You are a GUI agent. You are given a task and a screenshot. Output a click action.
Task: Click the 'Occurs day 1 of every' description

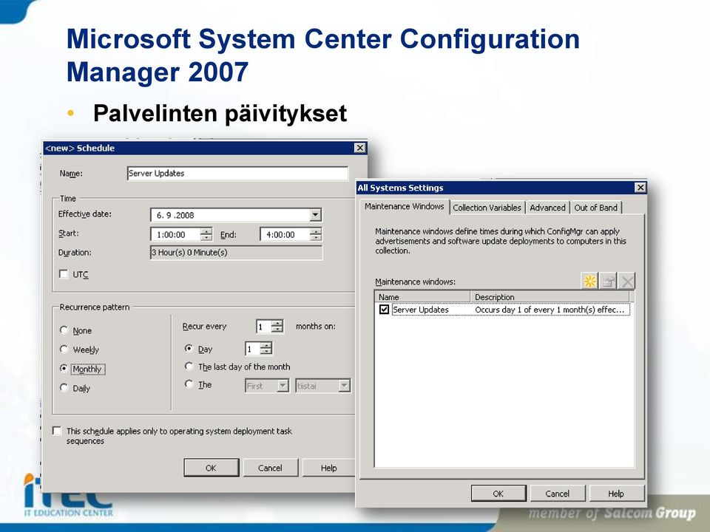(550, 310)
